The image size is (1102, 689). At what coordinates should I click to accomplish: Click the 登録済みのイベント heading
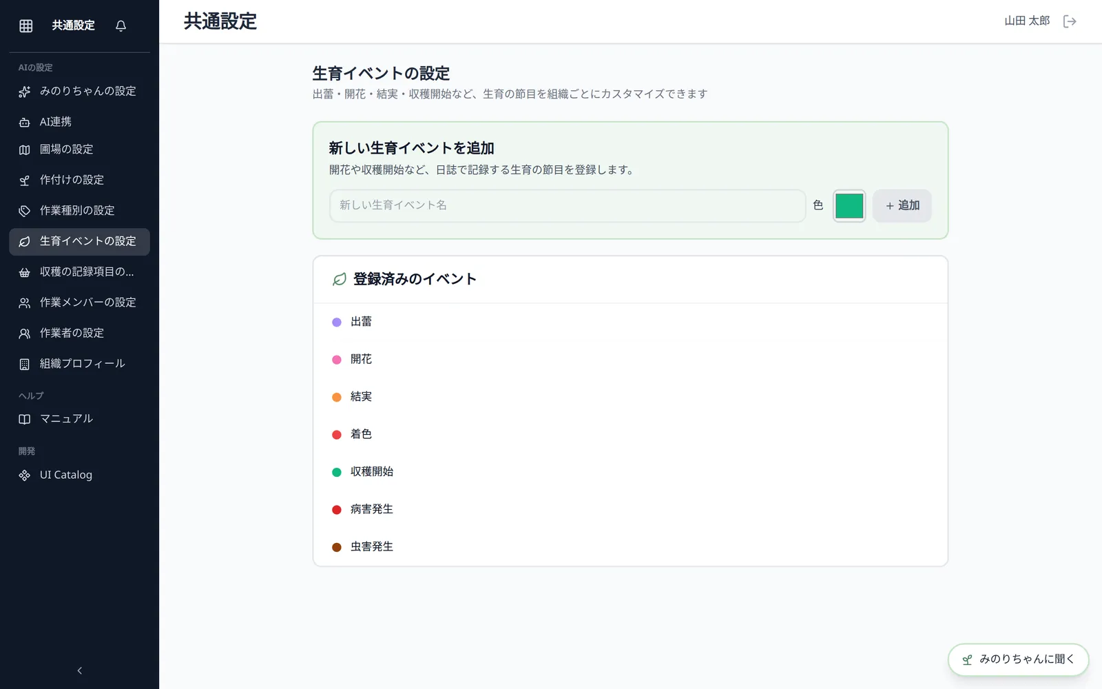coord(415,279)
